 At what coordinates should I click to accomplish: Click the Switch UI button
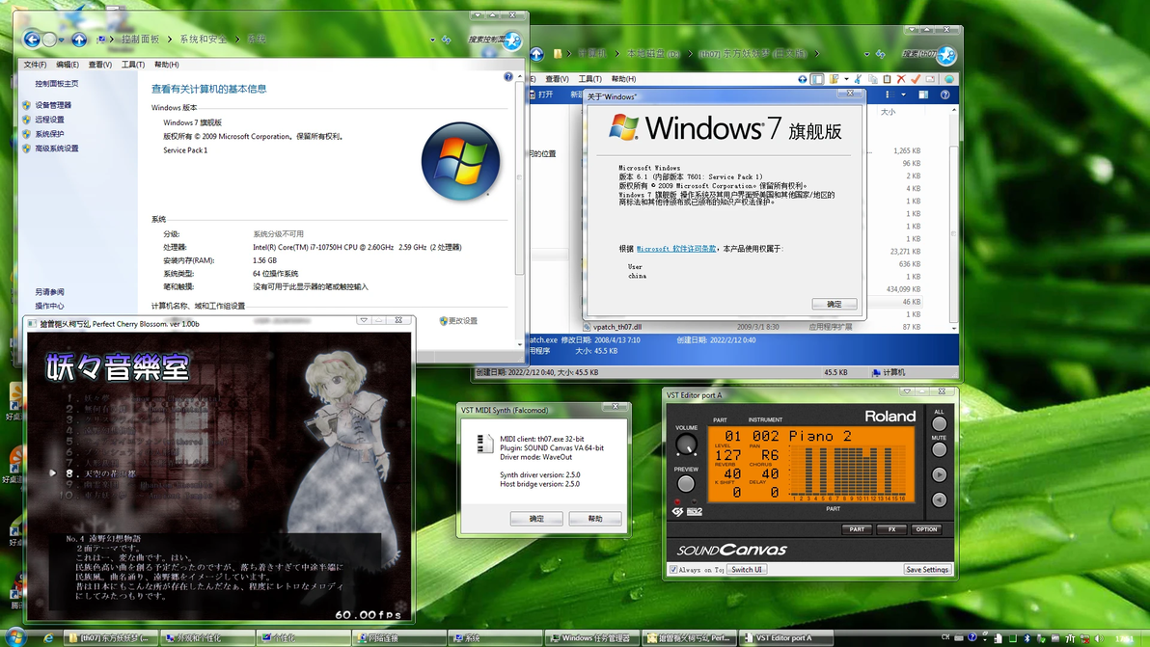tap(747, 569)
